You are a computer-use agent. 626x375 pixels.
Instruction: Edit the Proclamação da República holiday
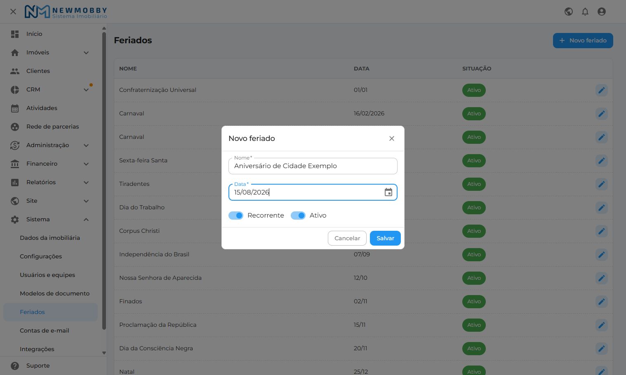click(602, 325)
